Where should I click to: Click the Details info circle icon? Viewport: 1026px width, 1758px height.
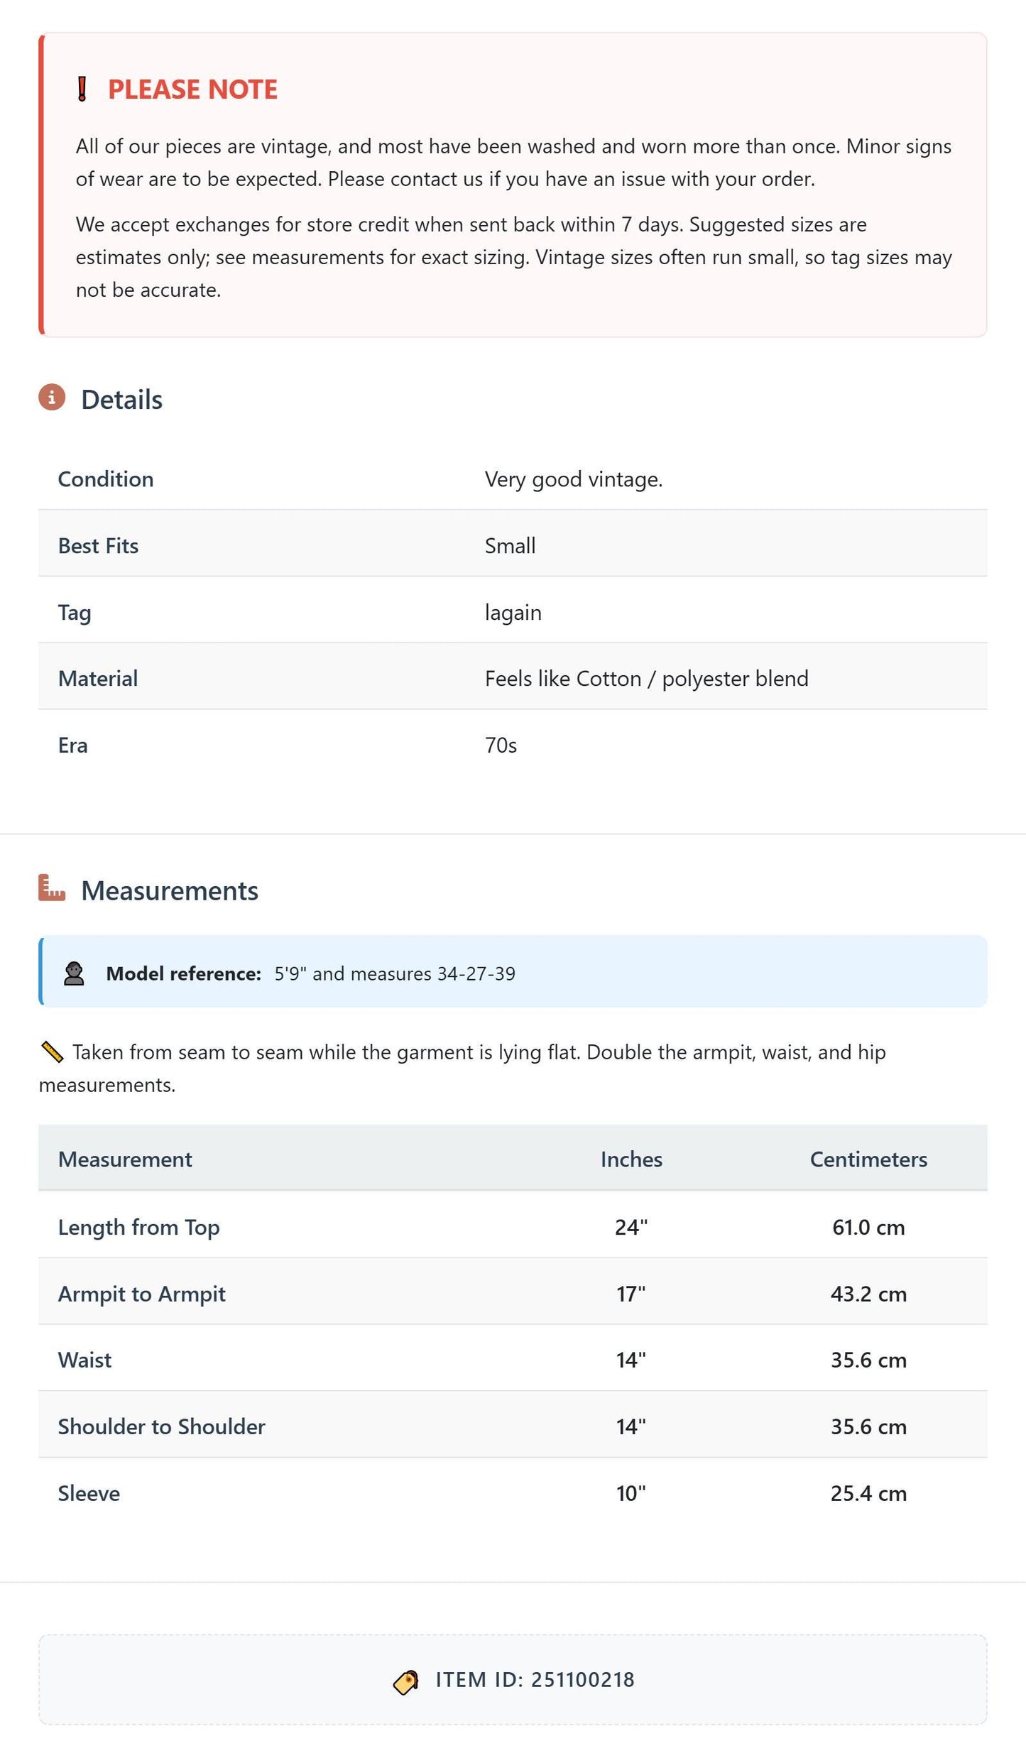52,398
